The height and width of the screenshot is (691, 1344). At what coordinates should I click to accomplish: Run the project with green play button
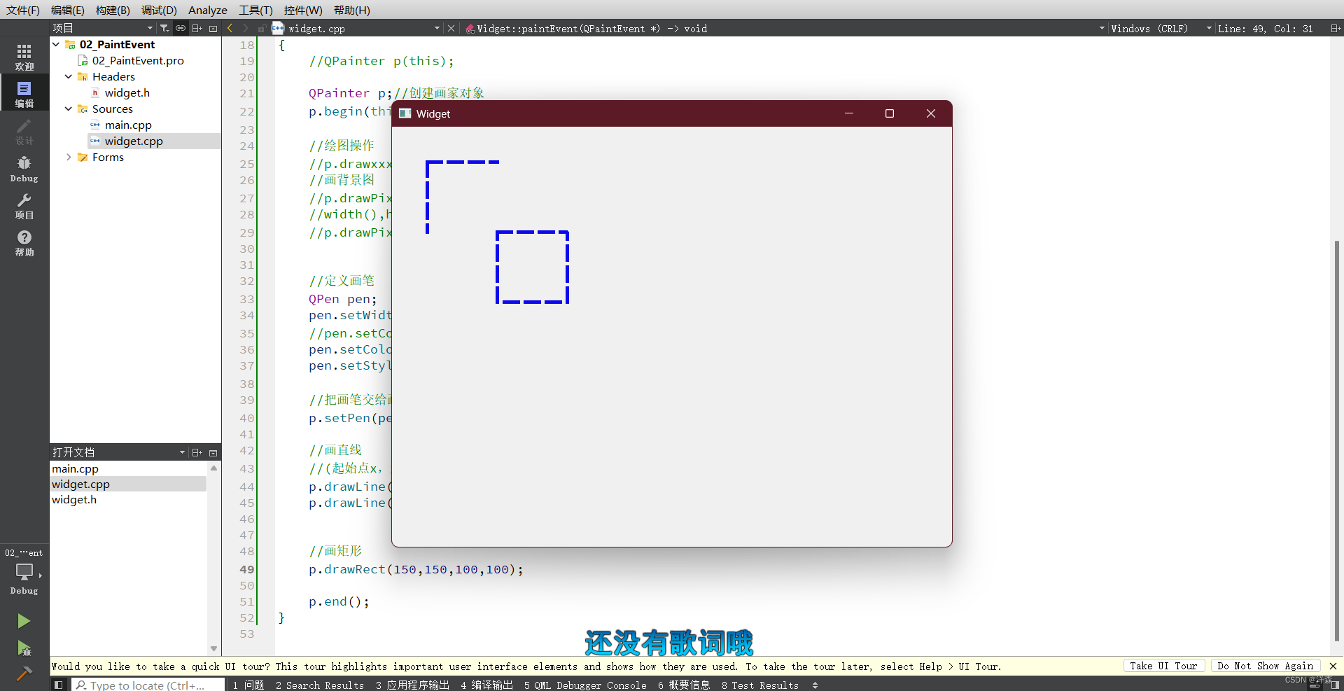point(24,621)
